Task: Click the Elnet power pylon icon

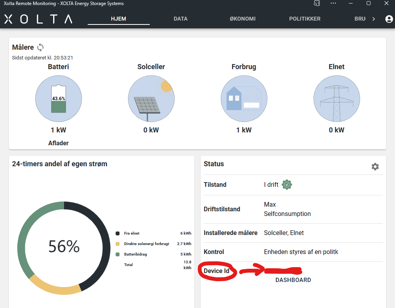Action: click(x=336, y=99)
